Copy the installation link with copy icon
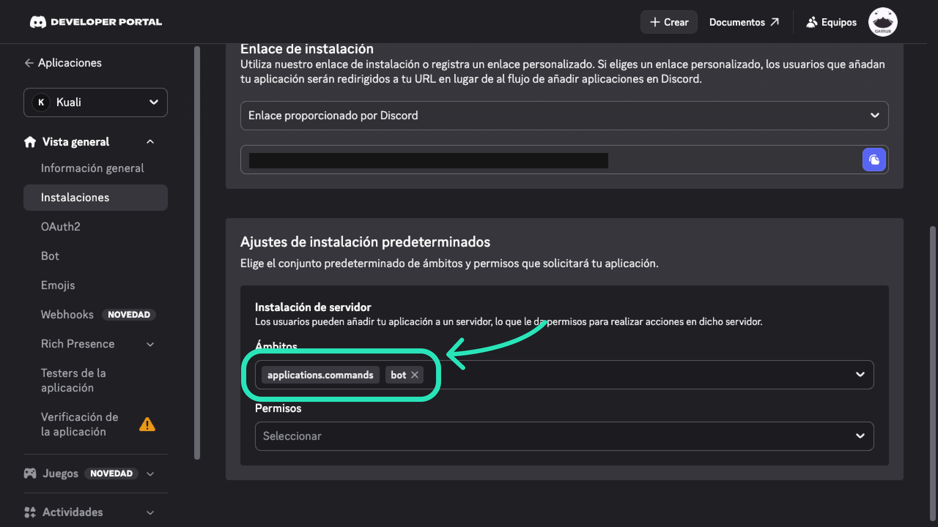 pos(874,160)
